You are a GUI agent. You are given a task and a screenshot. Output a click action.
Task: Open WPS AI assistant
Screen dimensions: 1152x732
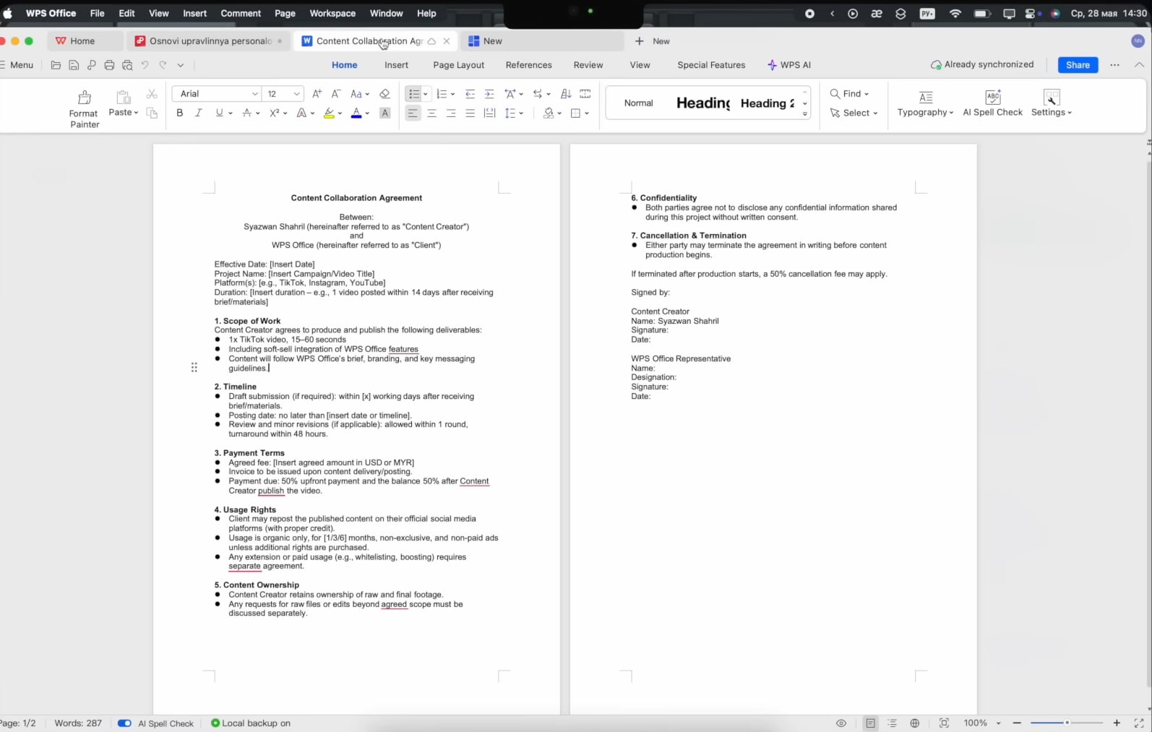point(788,65)
